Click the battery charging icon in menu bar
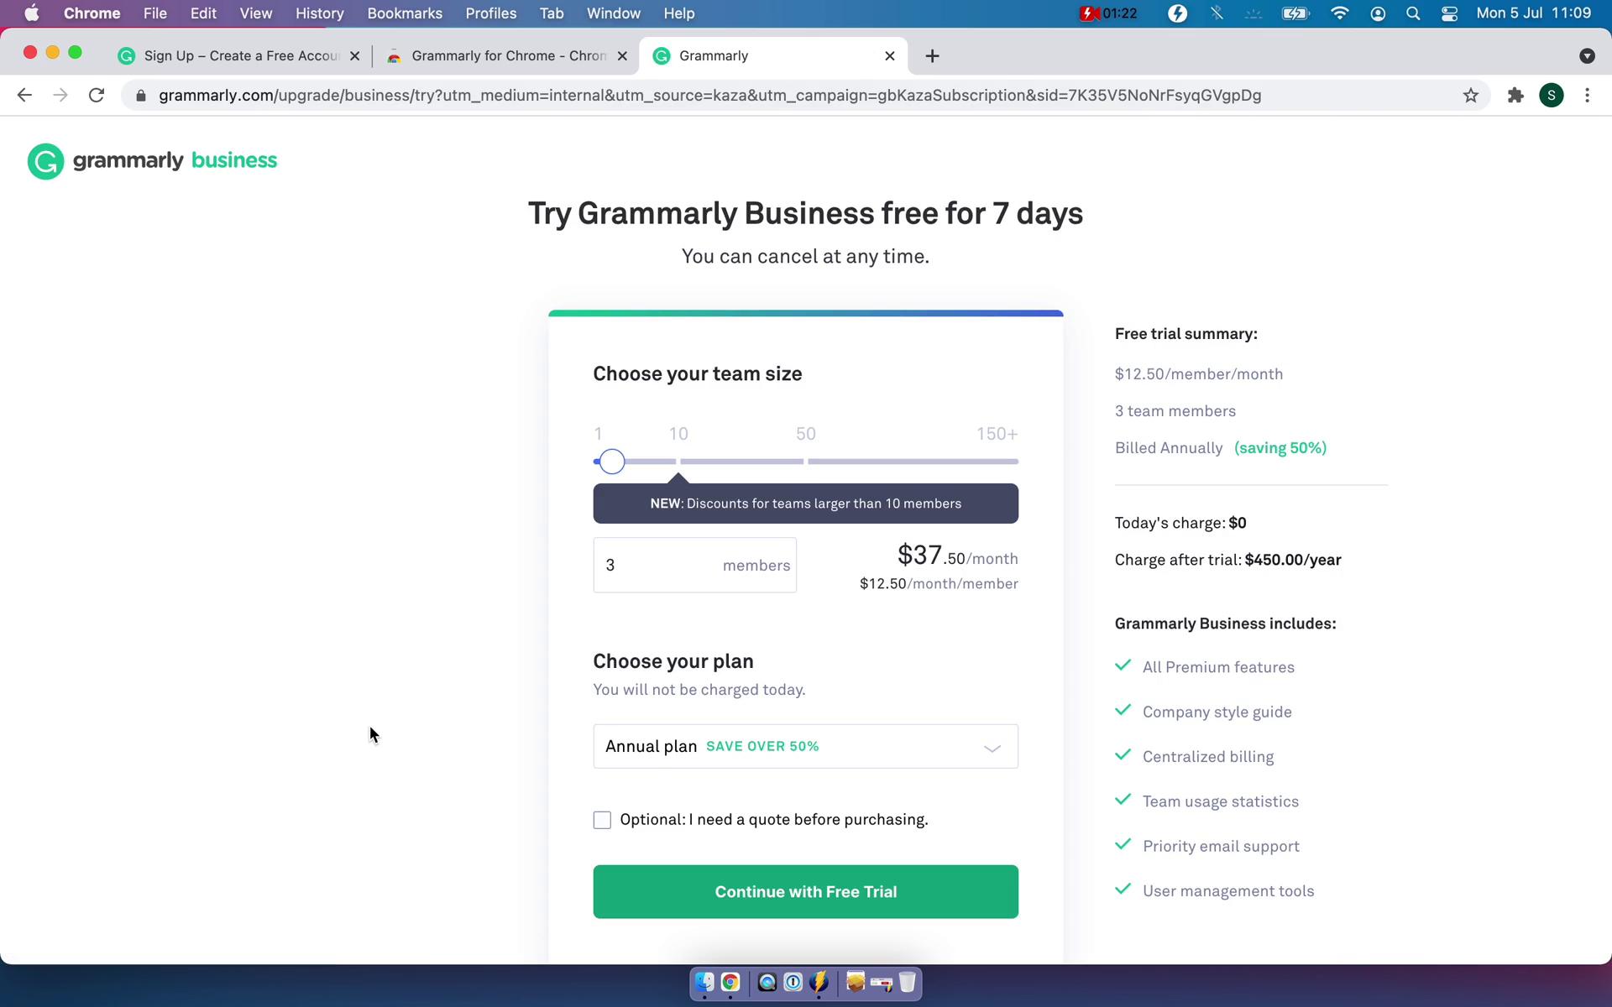 coord(1295,13)
